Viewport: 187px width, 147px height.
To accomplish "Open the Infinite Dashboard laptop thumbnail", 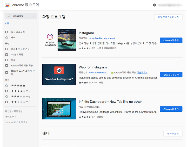I will tap(59, 109).
